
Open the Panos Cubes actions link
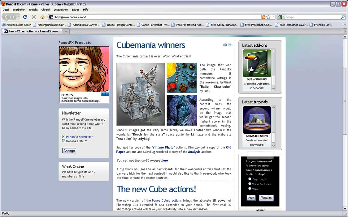[x=167, y=200]
